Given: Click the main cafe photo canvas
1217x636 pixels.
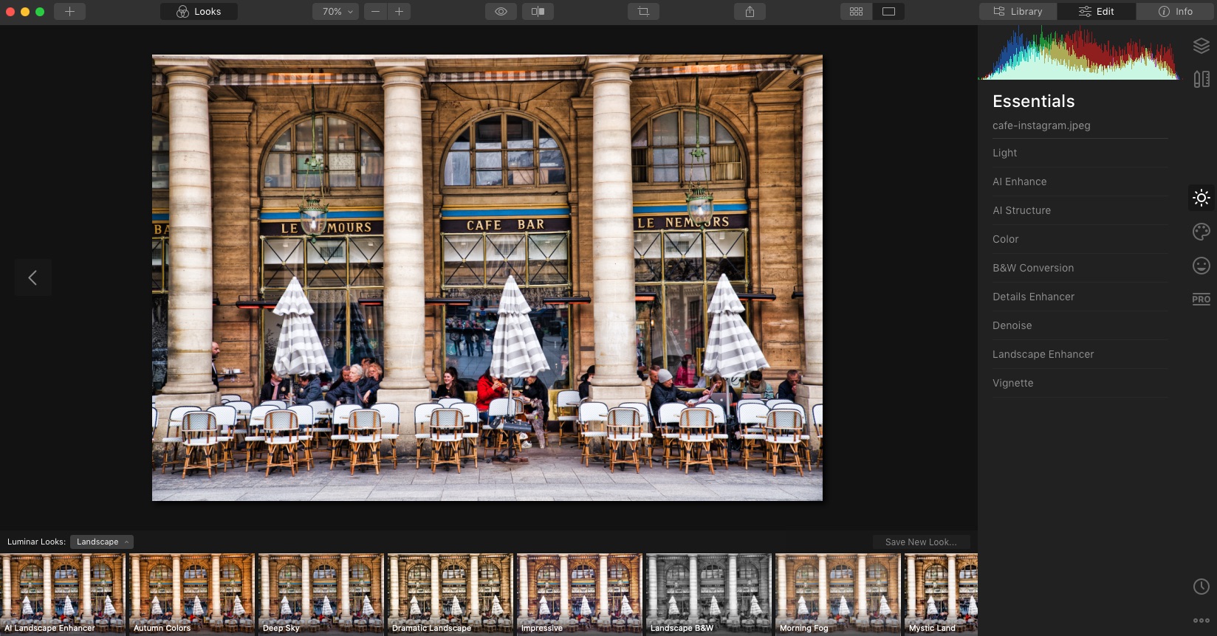Looking at the screenshot, I should click(487, 277).
